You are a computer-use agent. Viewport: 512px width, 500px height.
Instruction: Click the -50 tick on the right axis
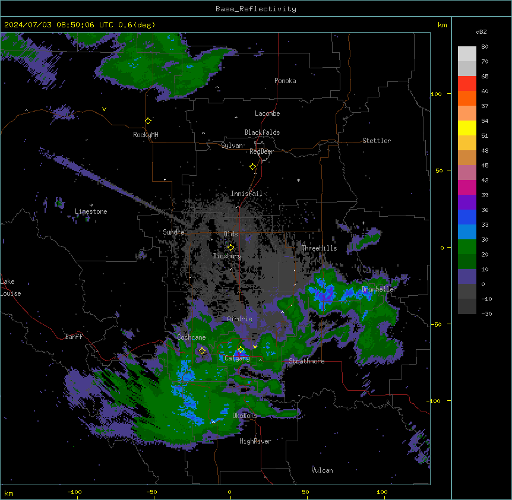click(436, 324)
